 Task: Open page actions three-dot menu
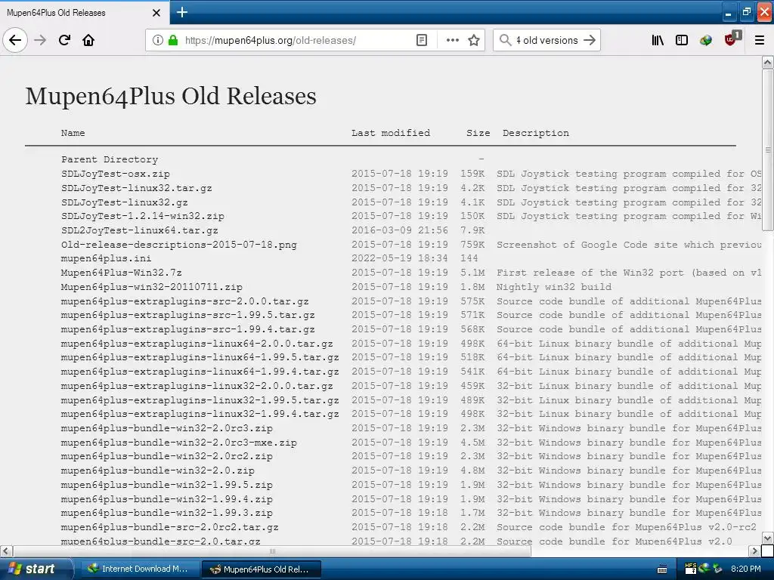452,40
